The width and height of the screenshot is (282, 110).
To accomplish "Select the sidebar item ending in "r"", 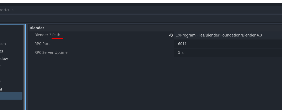I will pos(0,66).
